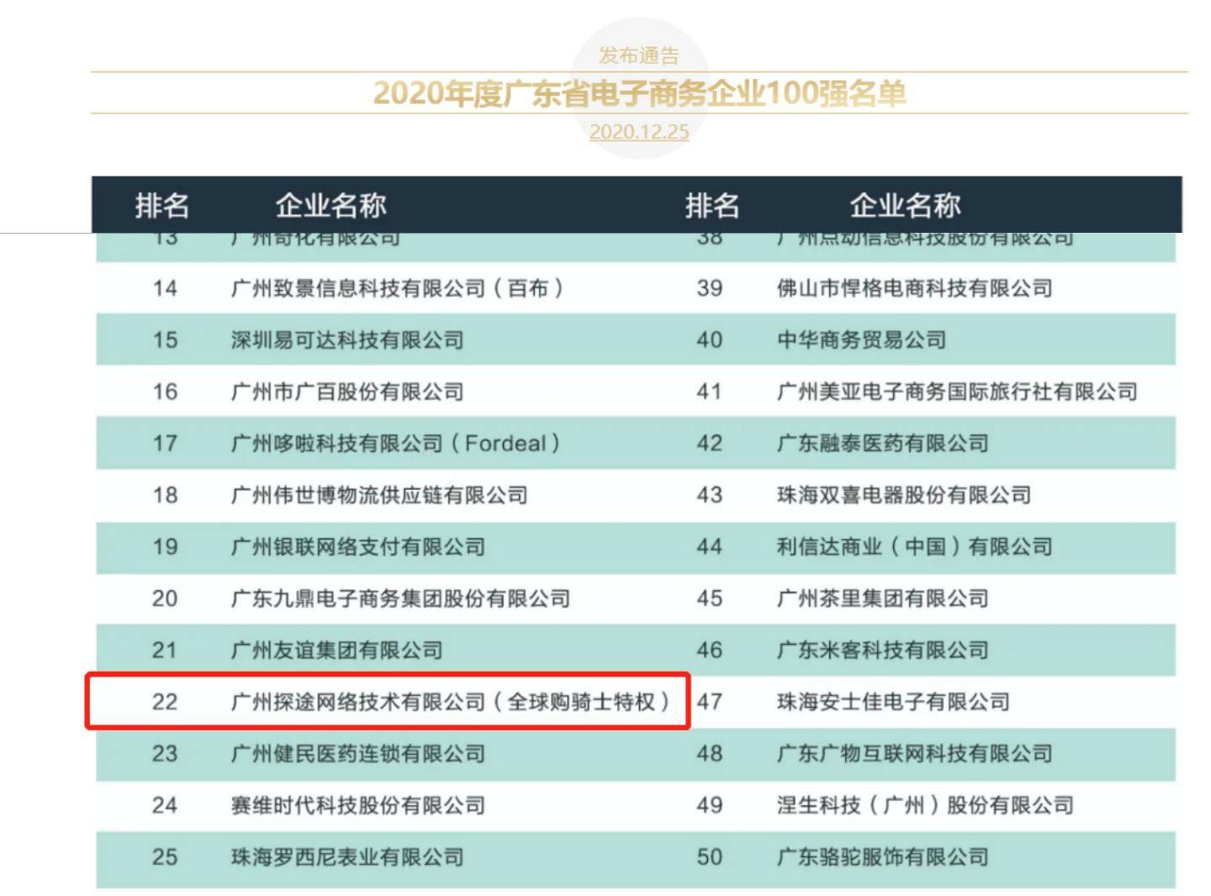Click rank number 20
The height and width of the screenshot is (896, 1211).
pos(165,598)
